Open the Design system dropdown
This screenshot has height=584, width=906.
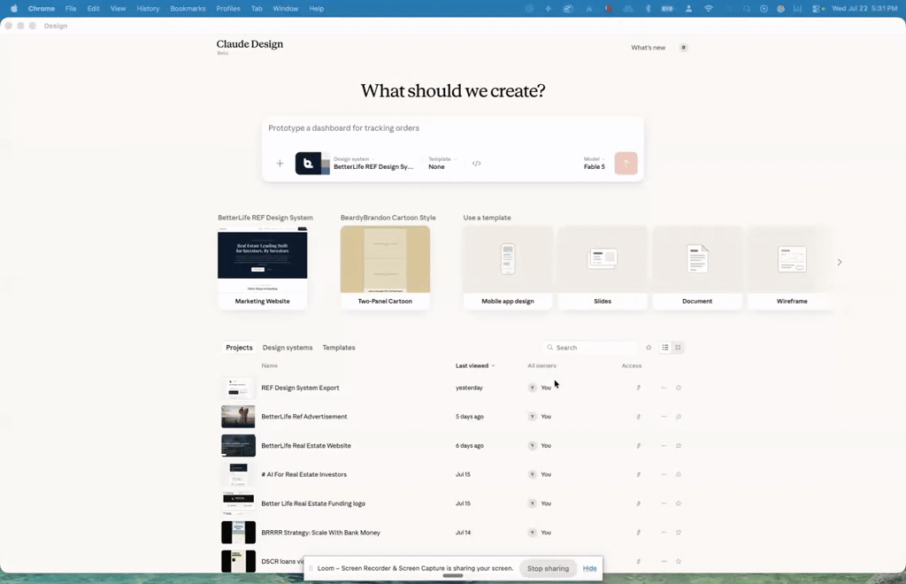click(373, 163)
